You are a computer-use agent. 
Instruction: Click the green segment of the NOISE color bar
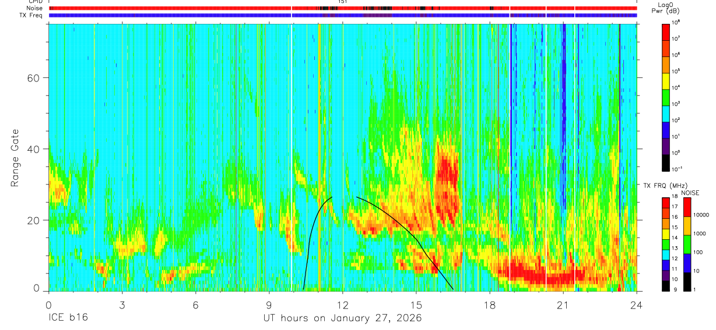[687, 244]
